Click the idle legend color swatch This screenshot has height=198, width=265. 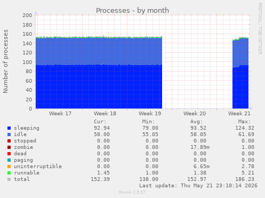pyautogui.click(x=9, y=134)
